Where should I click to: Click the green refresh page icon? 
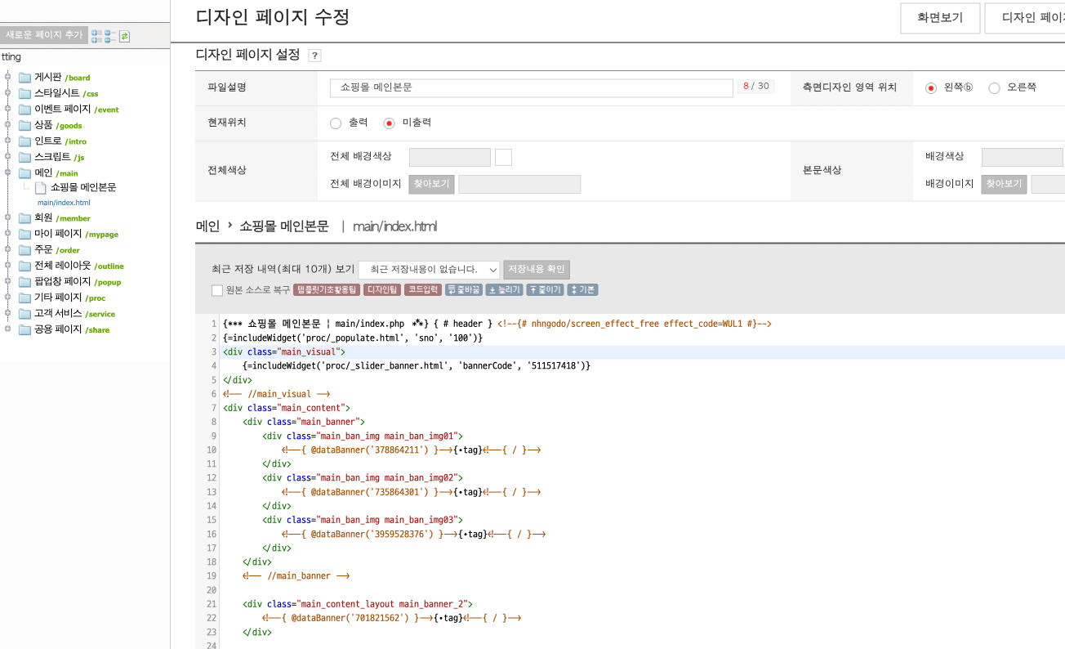pos(124,36)
